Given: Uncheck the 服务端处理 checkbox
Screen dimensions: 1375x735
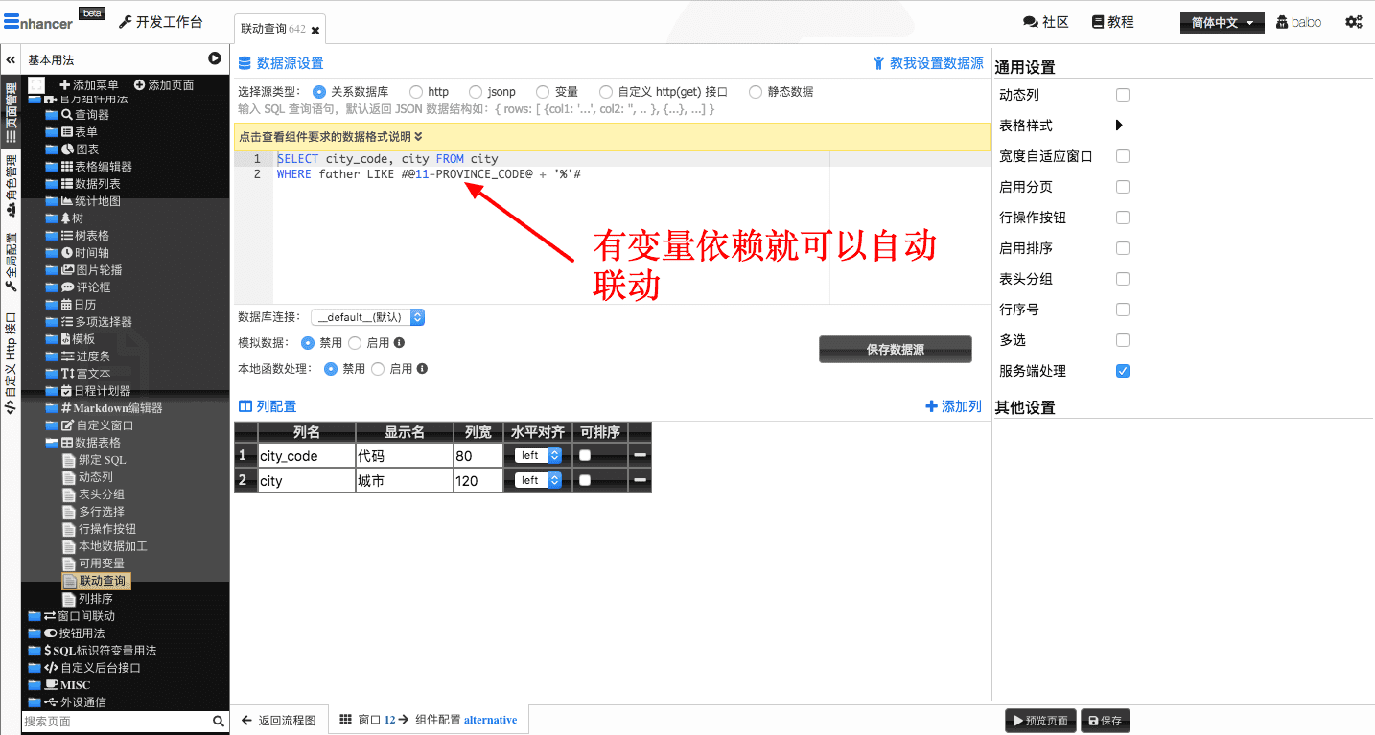Looking at the screenshot, I should pos(1123,371).
